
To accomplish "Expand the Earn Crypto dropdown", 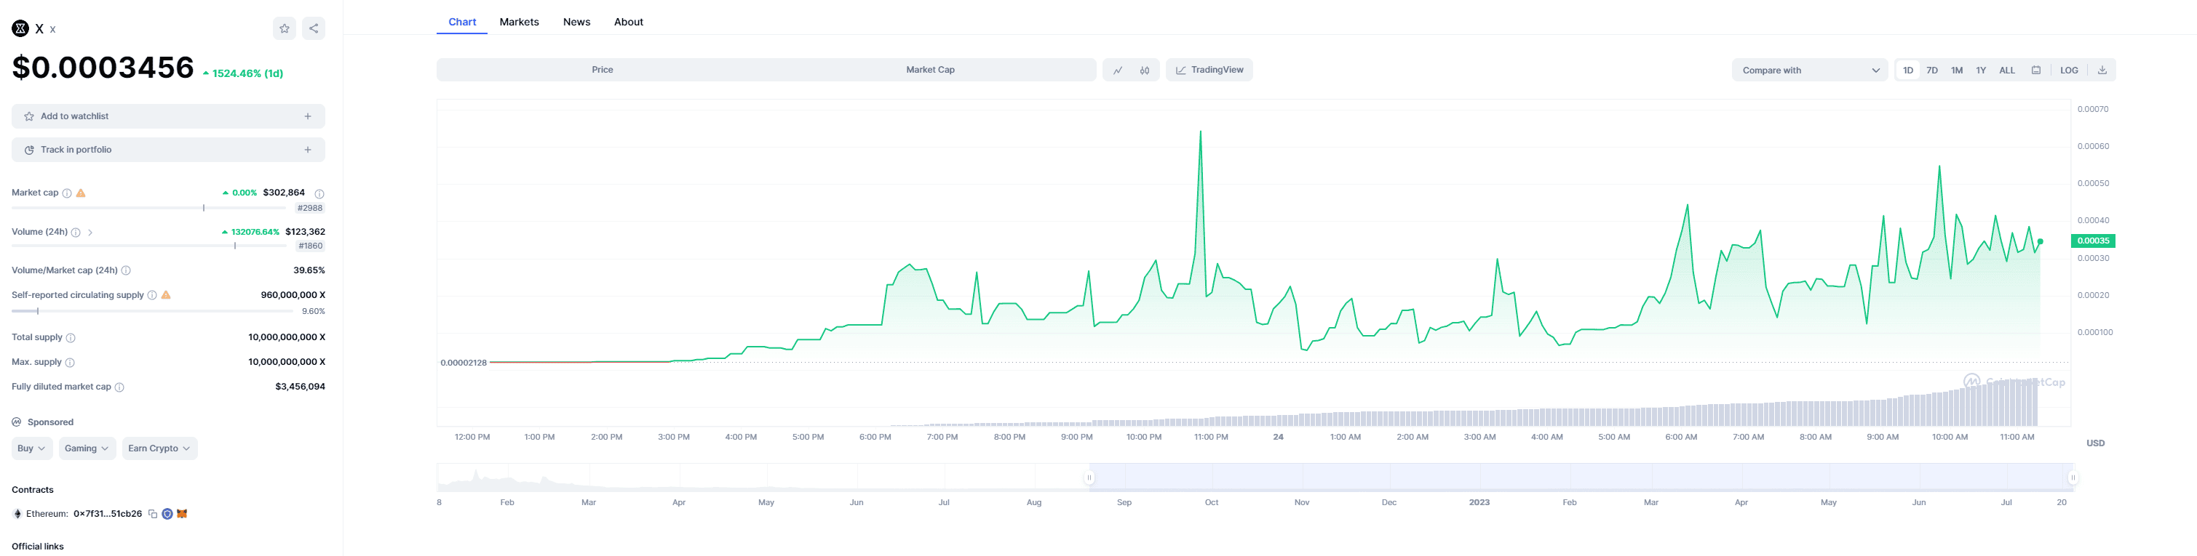I will pos(159,448).
